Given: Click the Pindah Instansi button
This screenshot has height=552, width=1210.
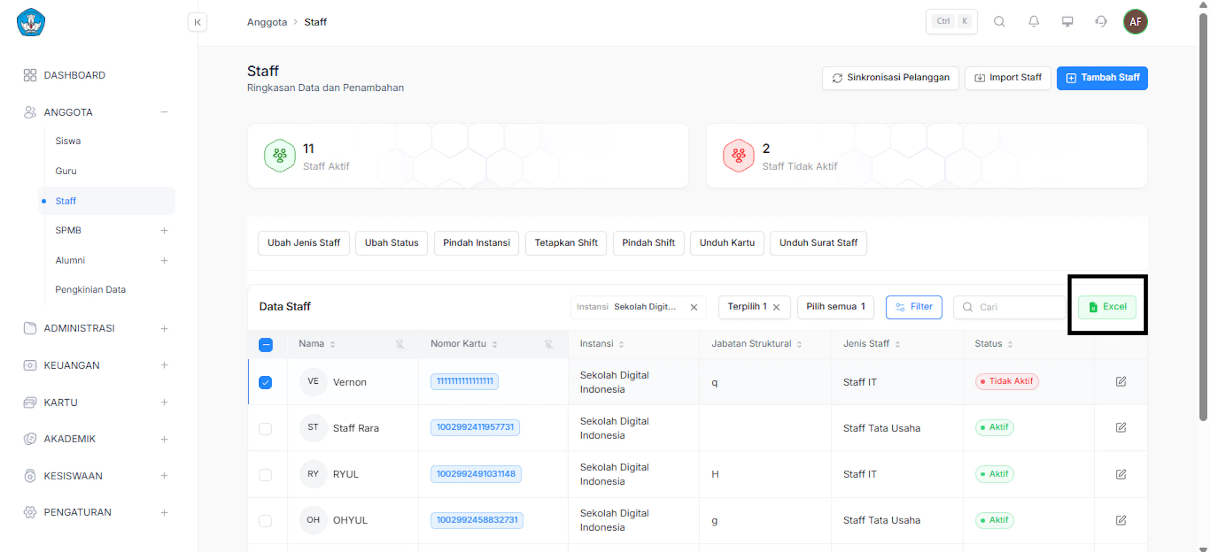Looking at the screenshot, I should pos(476,243).
